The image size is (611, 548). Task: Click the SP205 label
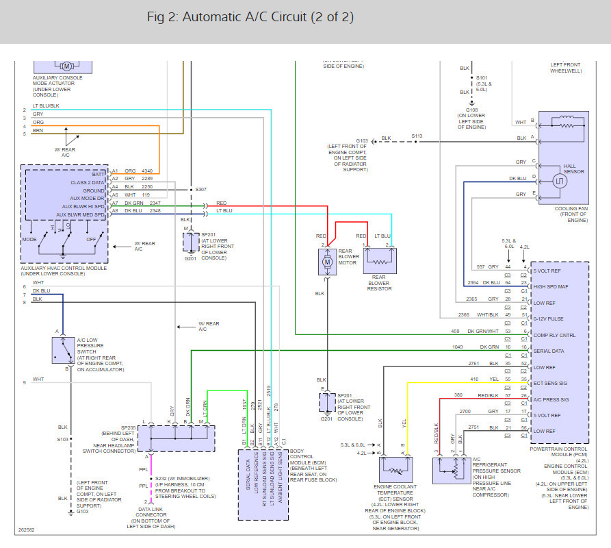[128, 428]
